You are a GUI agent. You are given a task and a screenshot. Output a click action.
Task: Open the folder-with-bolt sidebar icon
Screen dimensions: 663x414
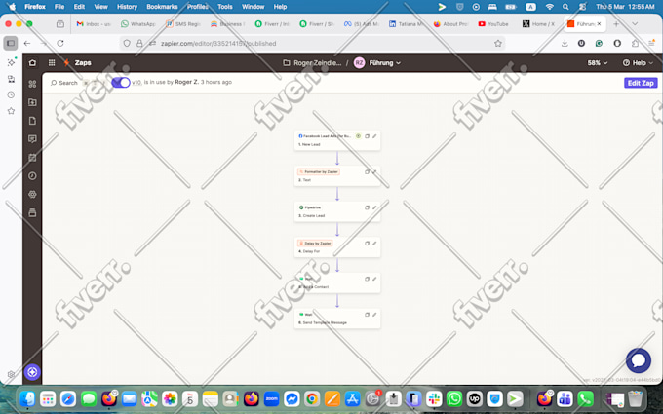click(x=32, y=102)
